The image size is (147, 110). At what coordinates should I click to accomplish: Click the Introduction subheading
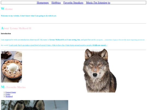(x=6, y=33)
